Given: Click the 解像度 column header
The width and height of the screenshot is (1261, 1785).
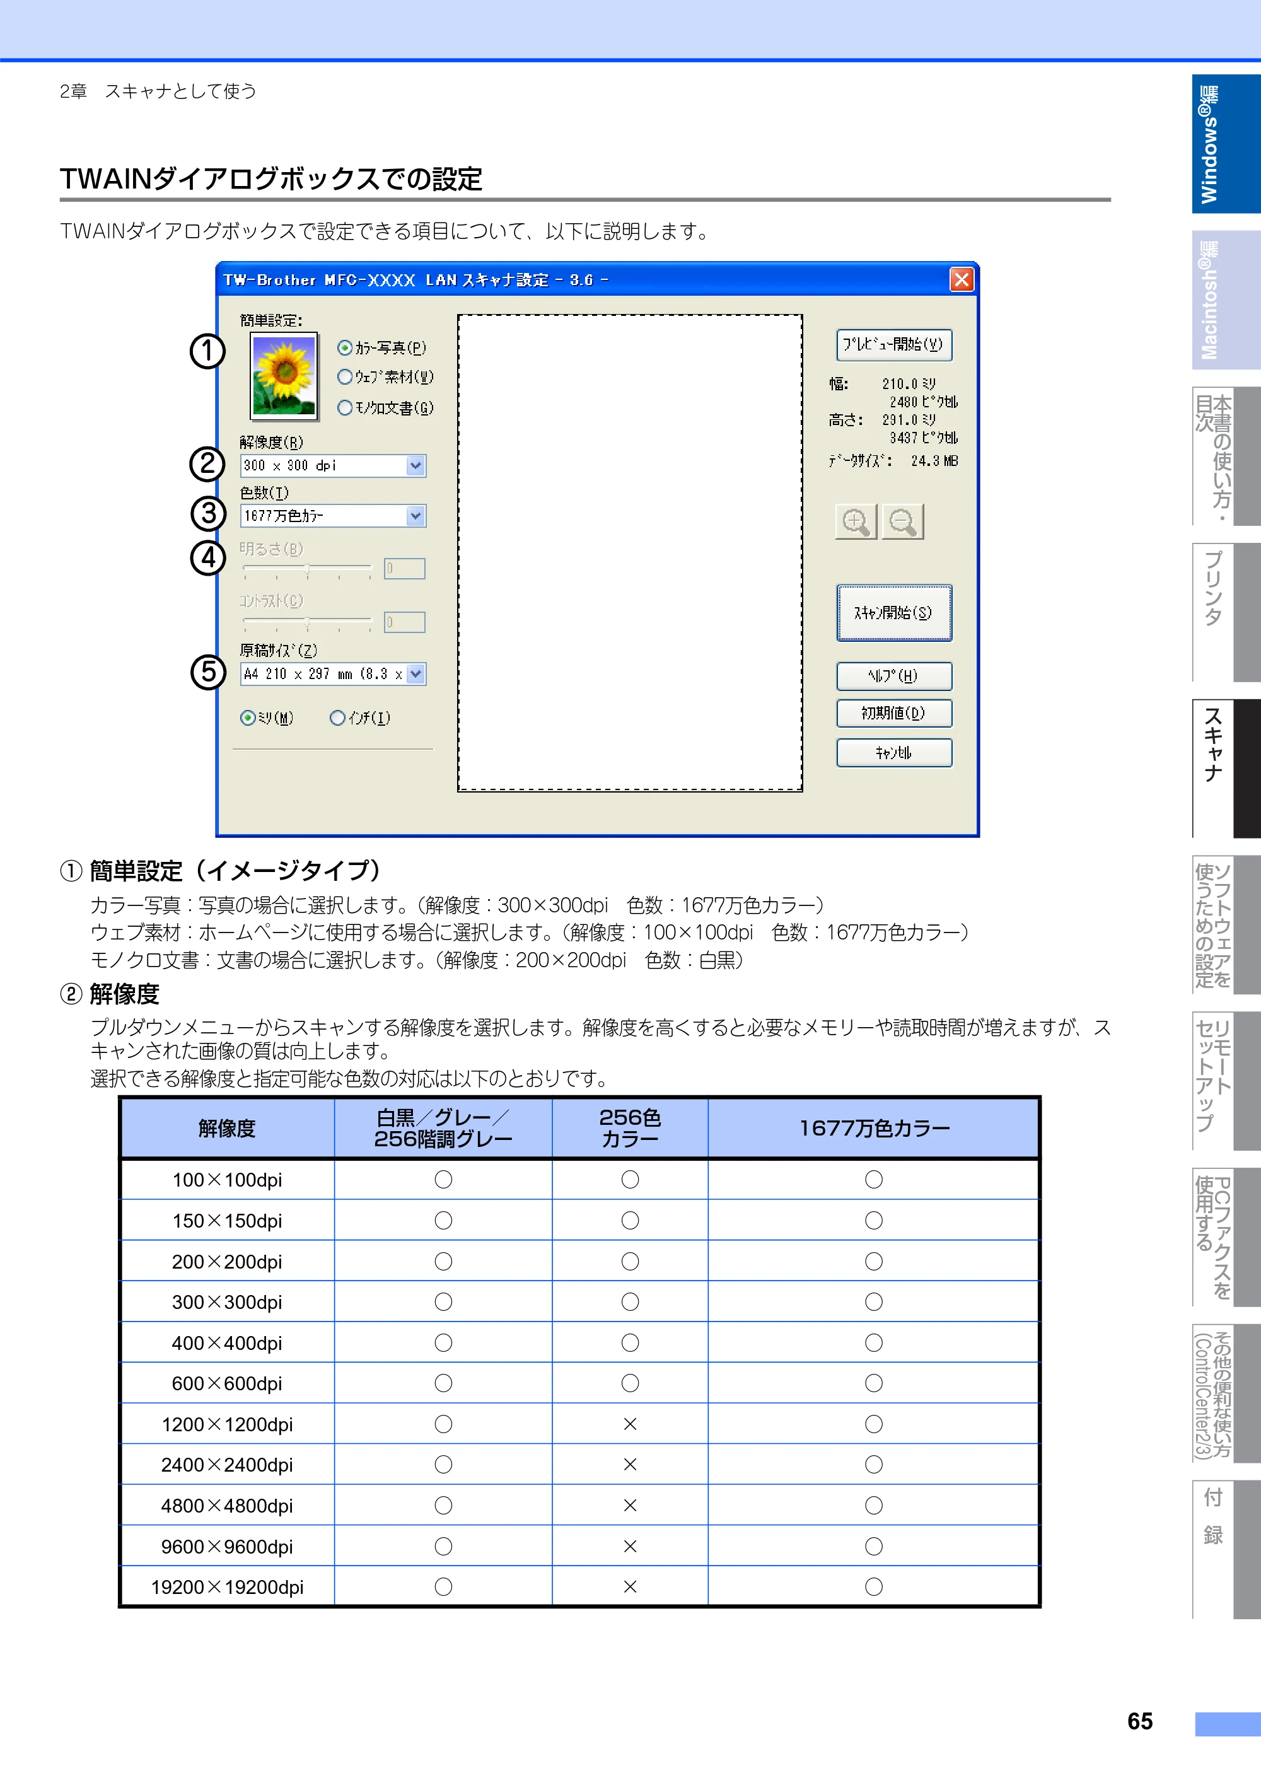Looking at the screenshot, I should (x=227, y=1128).
